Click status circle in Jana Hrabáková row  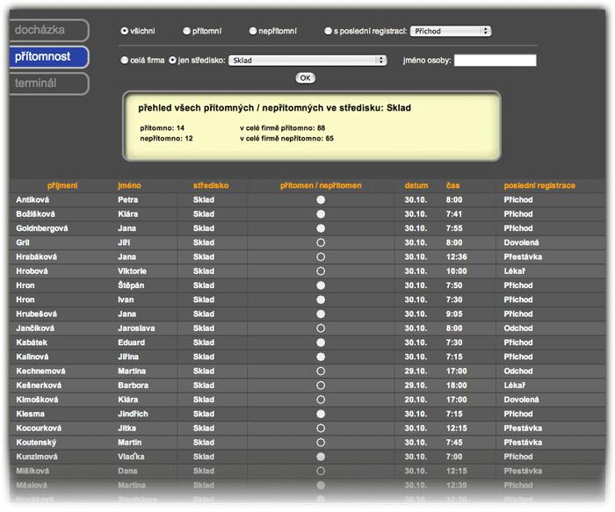tap(321, 257)
